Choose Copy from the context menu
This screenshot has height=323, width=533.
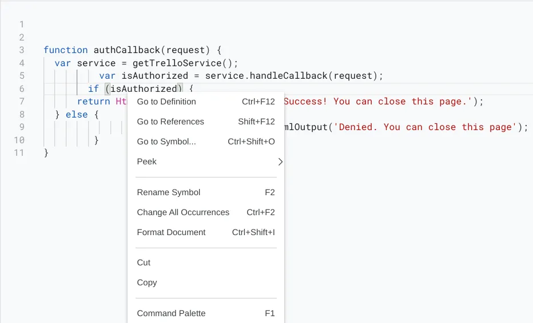147,282
